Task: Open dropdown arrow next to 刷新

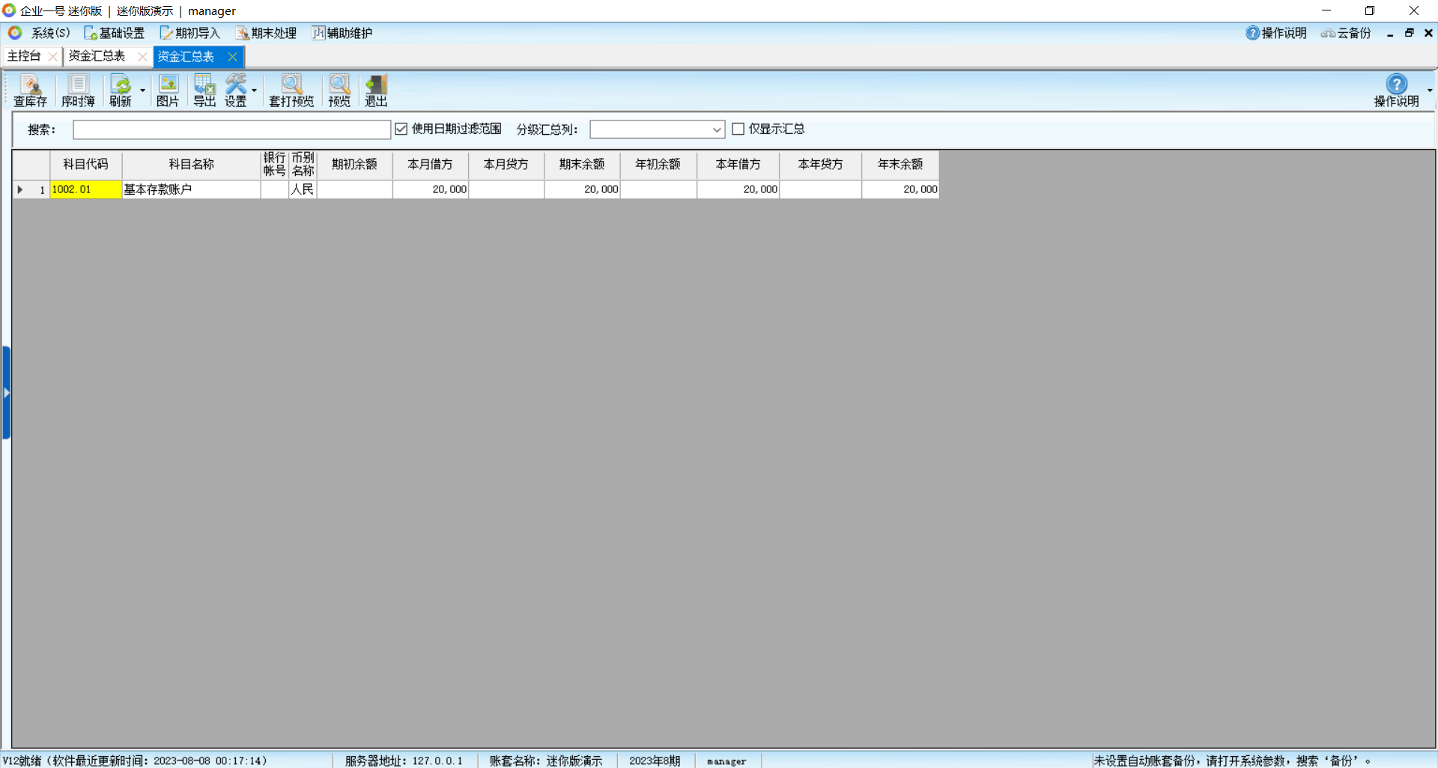Action: 142,91
